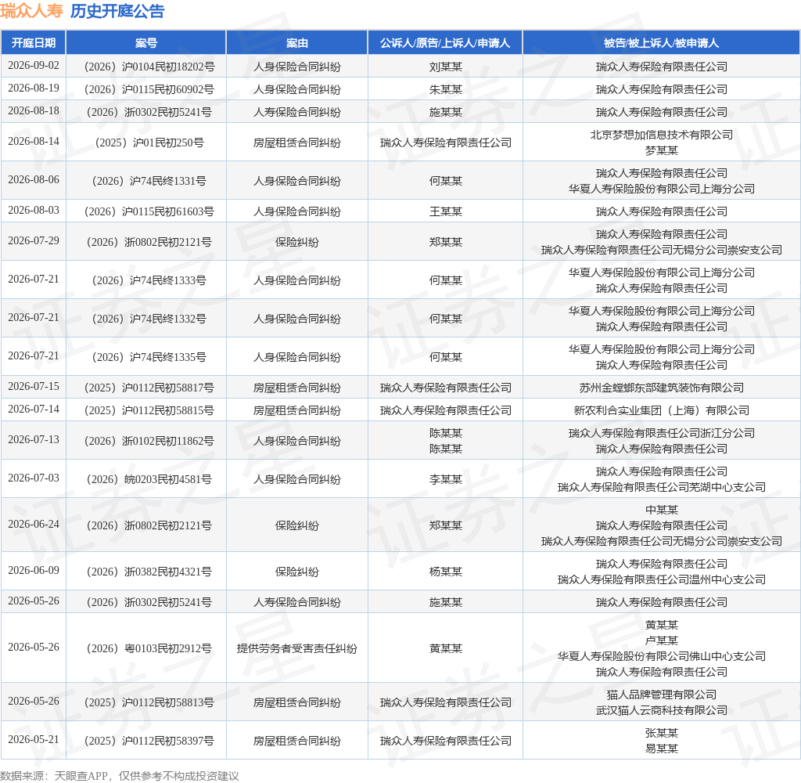This screenshot has width=801, height=783.
Task: Click defendant 北京梦想加信息技术有限公司
Action: (662, 135)
